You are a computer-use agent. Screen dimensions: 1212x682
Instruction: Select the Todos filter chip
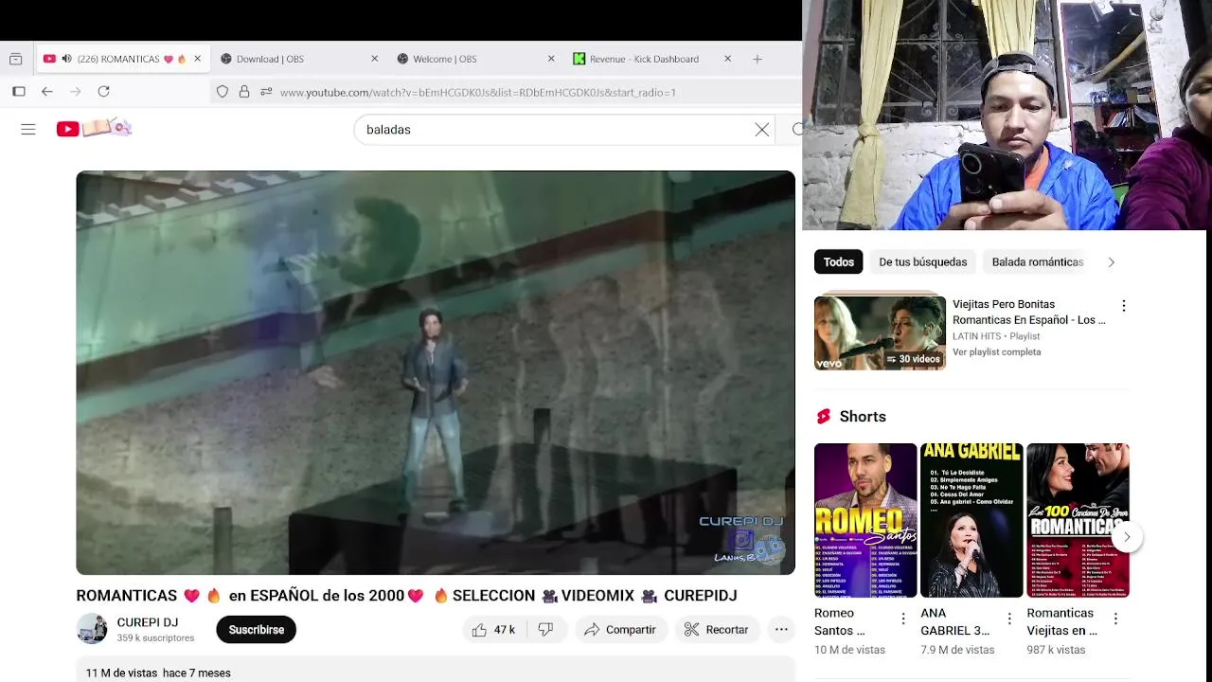click(838, 262)
